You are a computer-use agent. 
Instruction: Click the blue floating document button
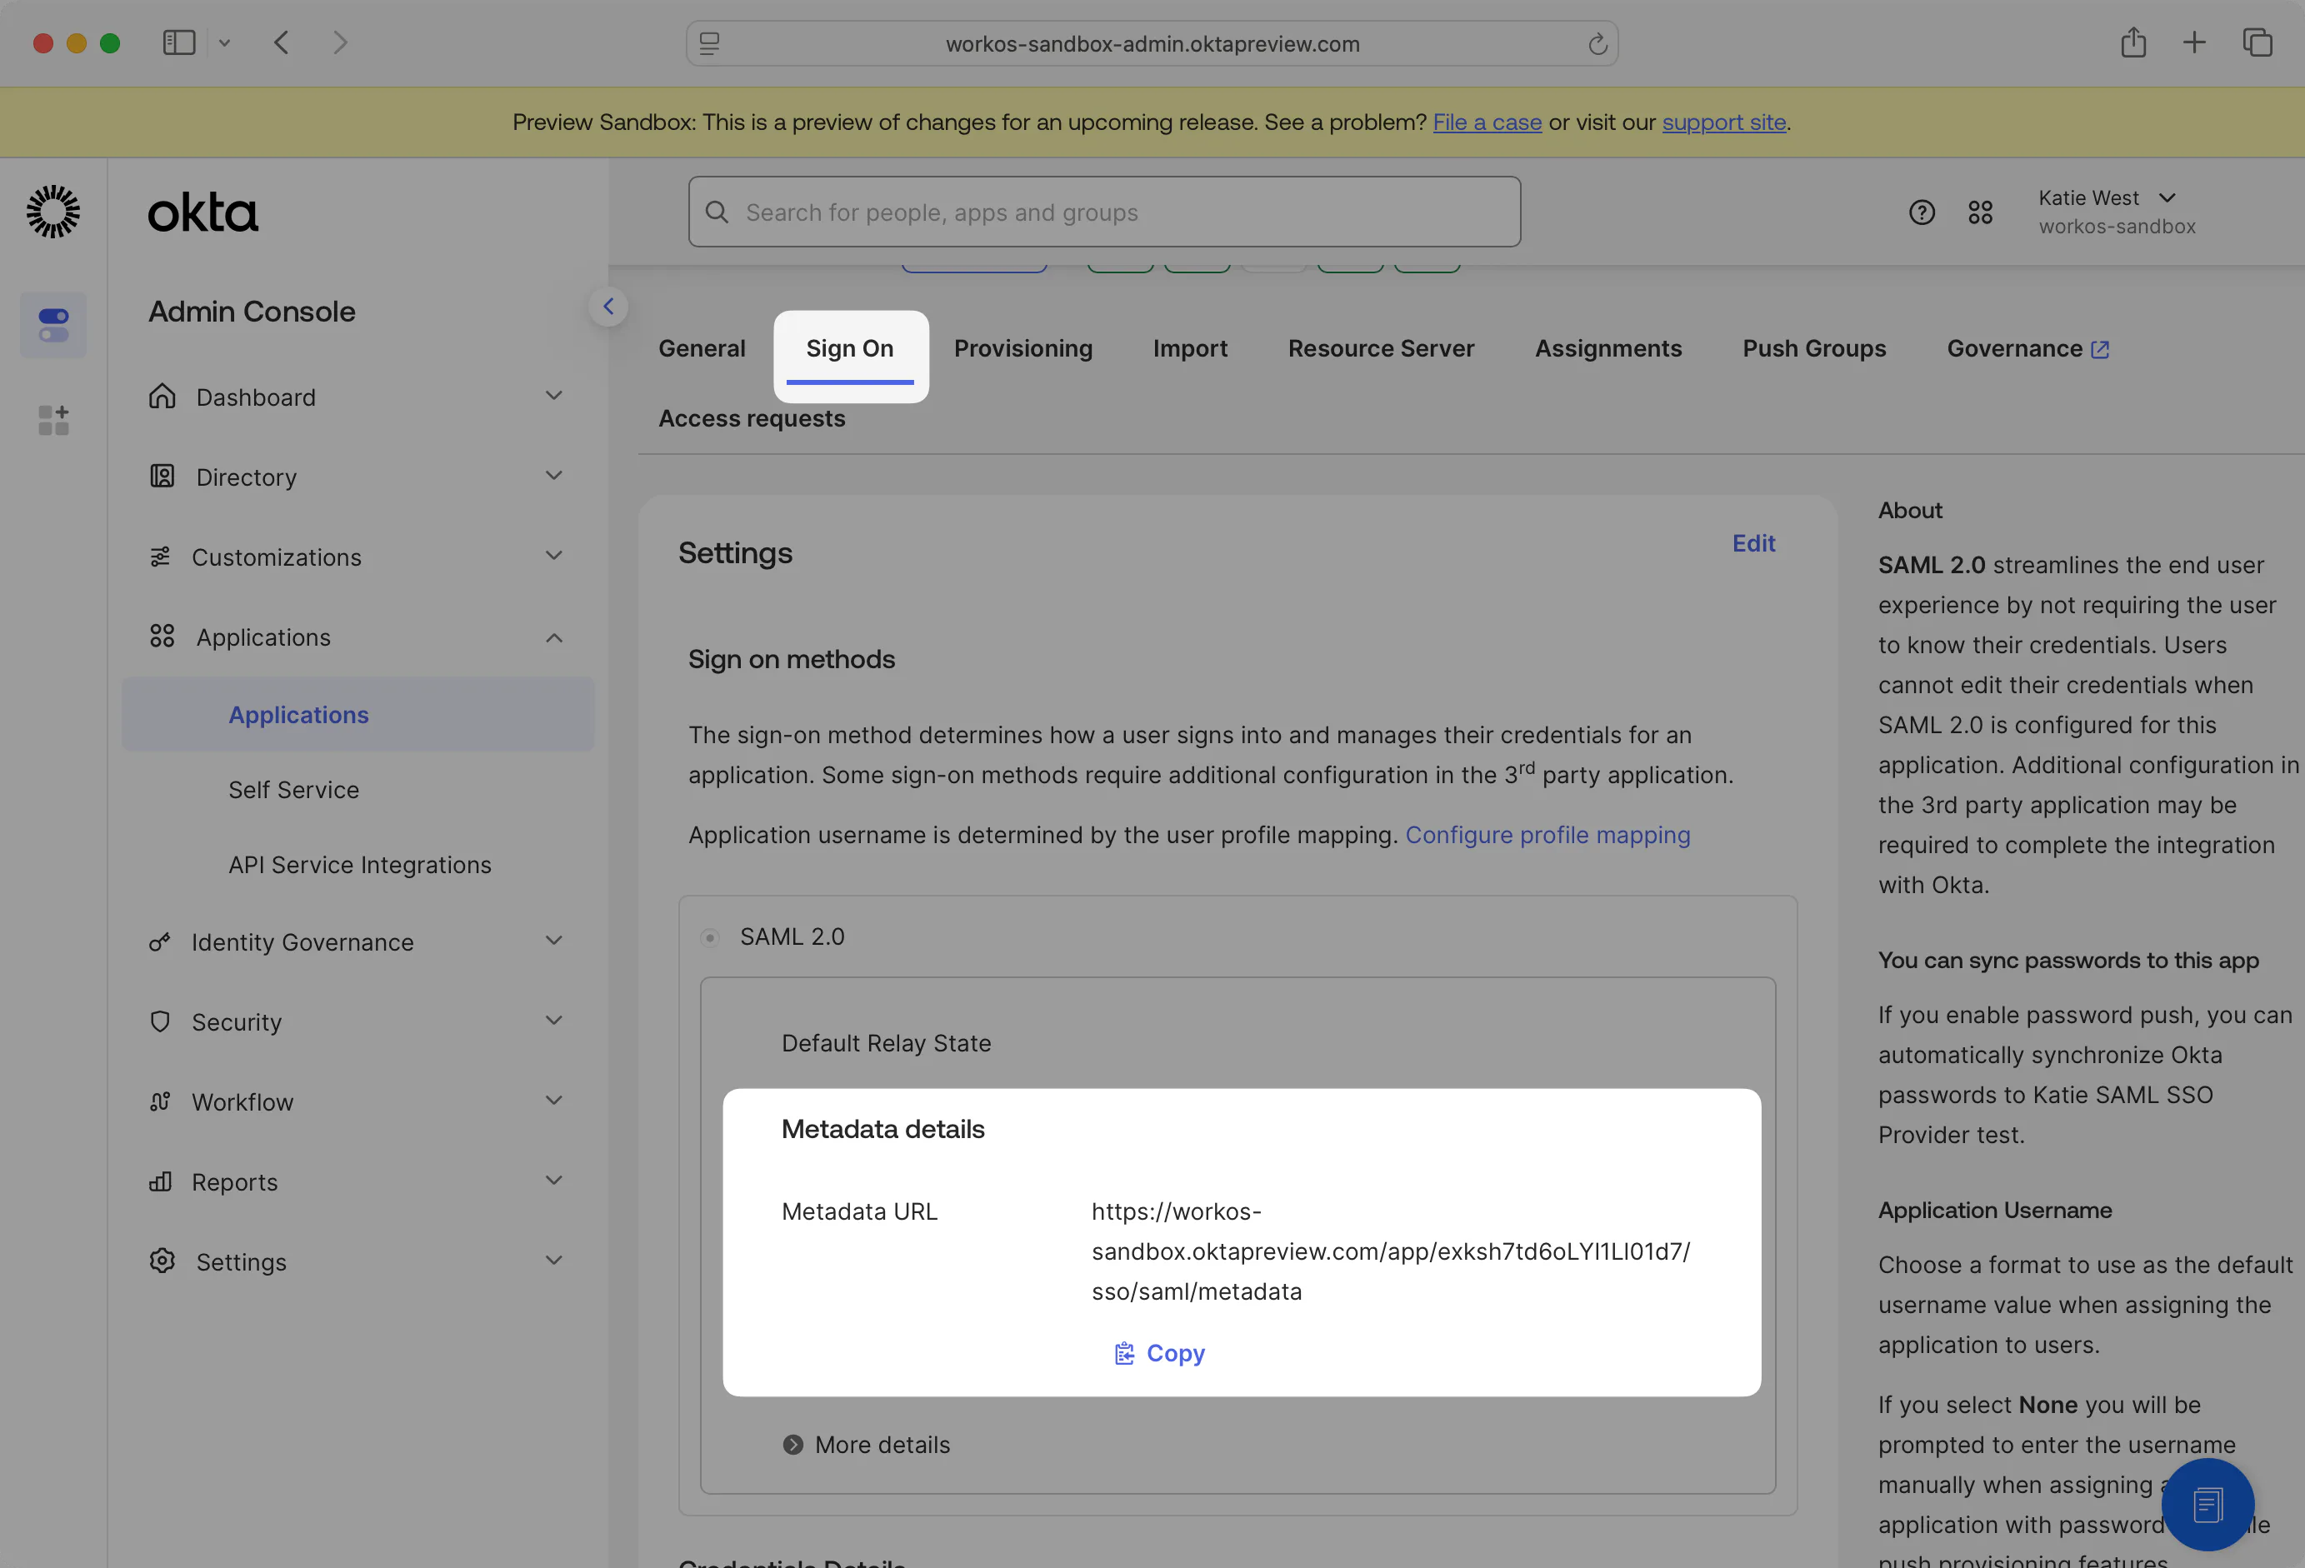pyautogui.click(x=2207, y=1505)
